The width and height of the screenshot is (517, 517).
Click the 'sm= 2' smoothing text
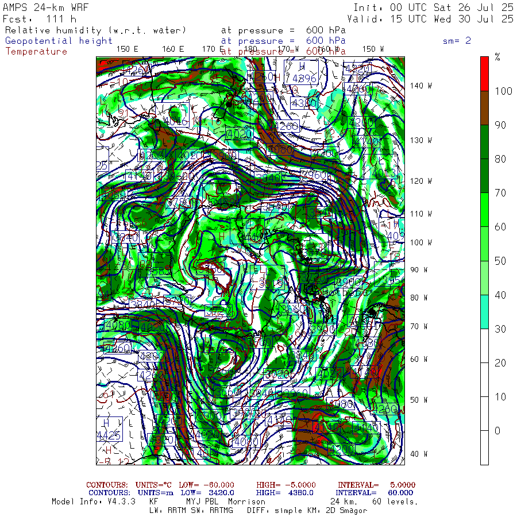[457, 41]
